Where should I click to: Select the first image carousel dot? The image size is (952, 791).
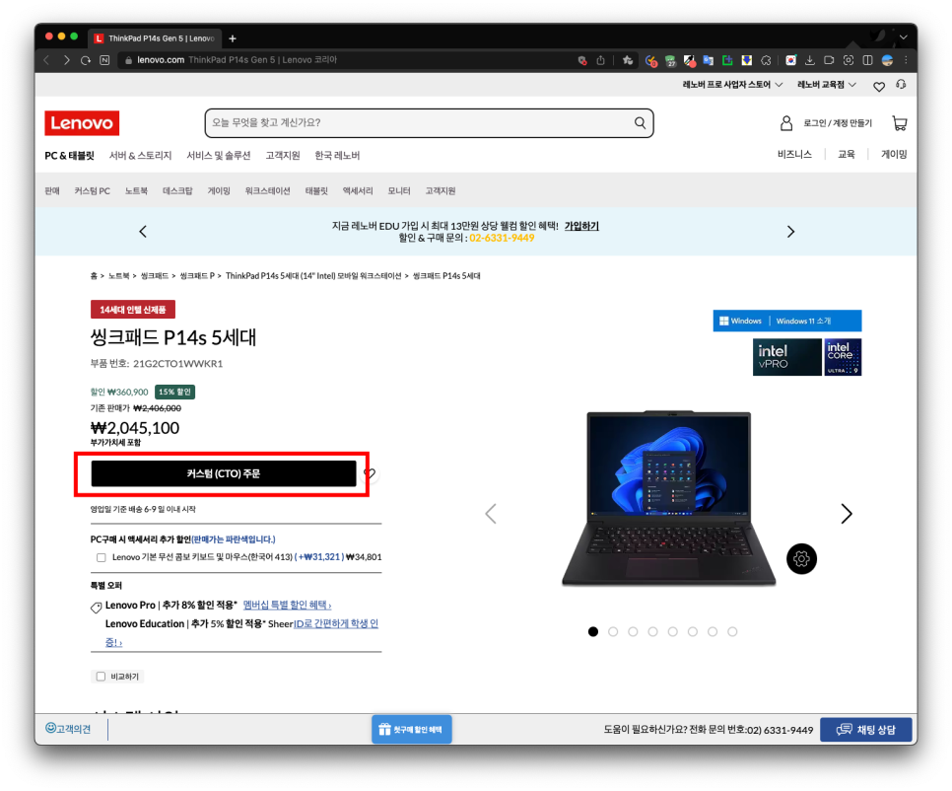click(593, 632)
